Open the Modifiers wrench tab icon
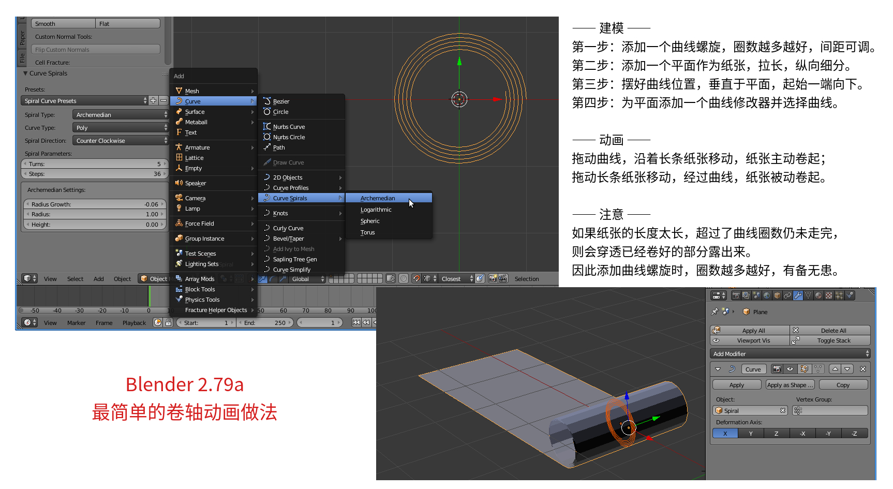Viewport: 893px width, 489px height. click(x=798, y=295)
